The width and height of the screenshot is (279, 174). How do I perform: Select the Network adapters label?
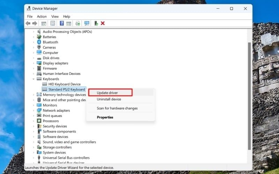click(x=56, y=110)
